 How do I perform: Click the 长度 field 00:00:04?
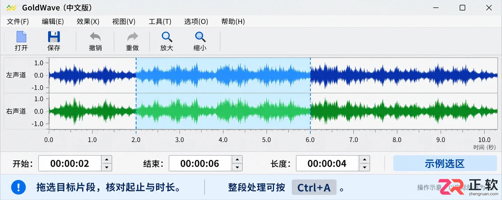coord(327,163)
